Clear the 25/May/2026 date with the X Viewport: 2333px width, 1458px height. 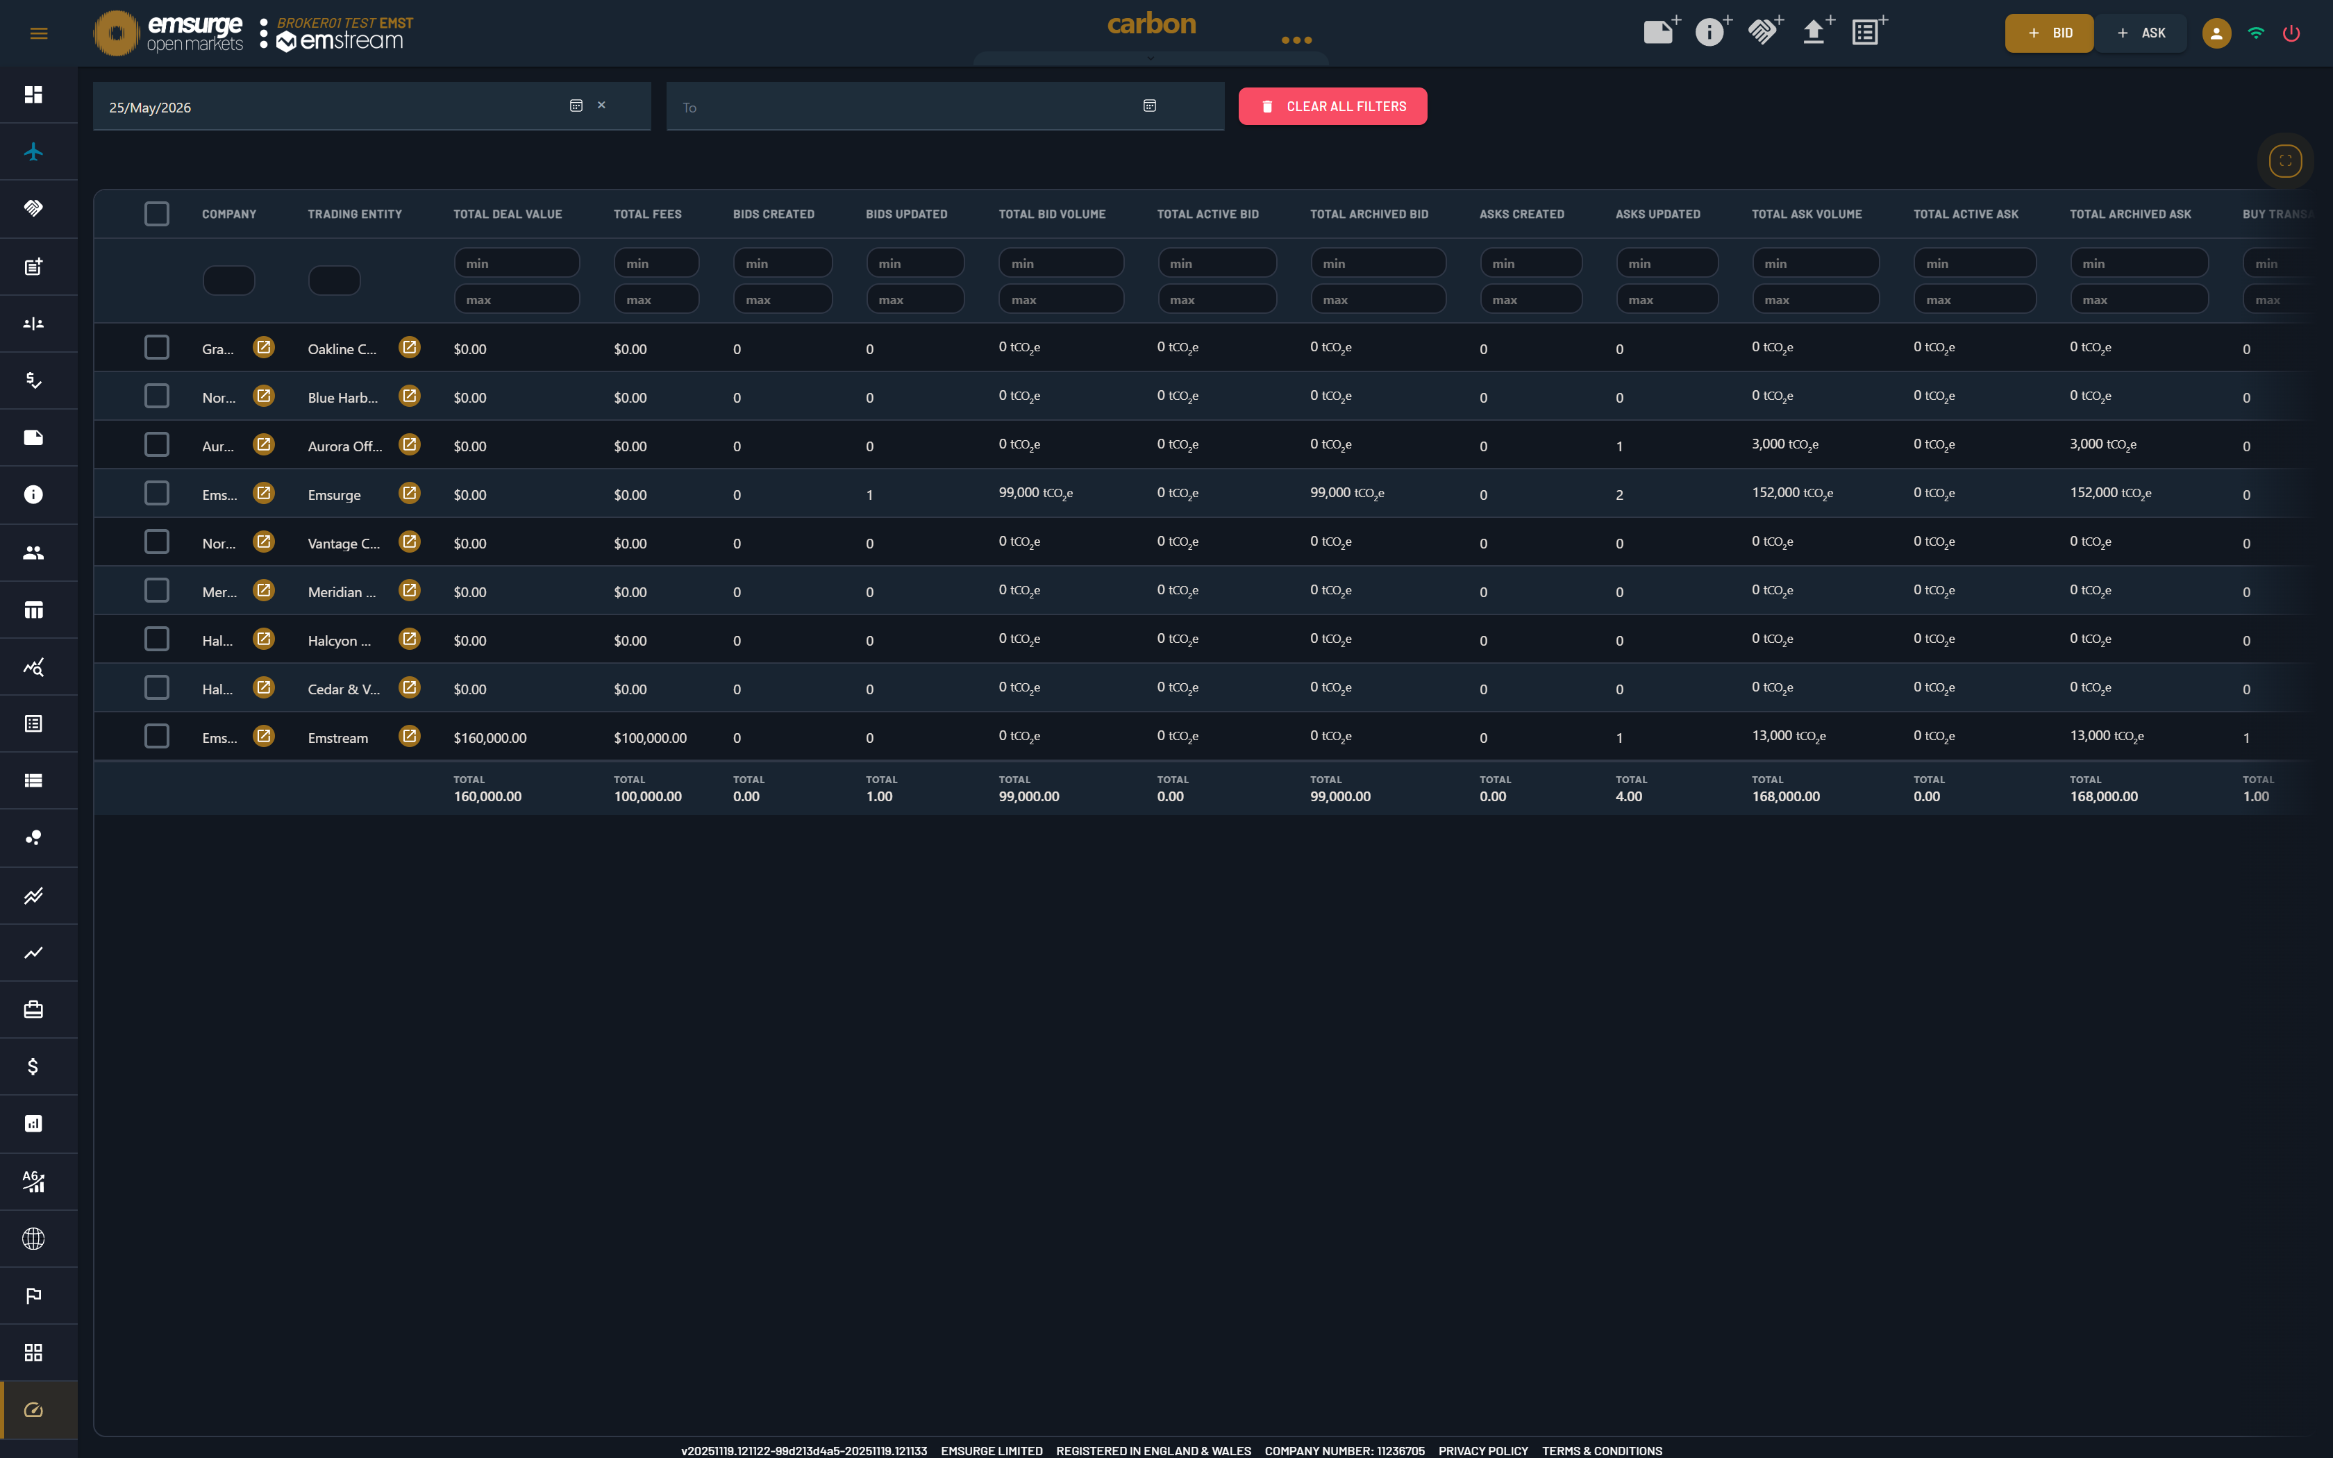(x=601, y=105)
